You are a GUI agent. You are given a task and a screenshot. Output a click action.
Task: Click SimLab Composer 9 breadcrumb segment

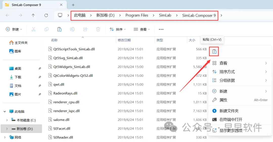(199, 15)
